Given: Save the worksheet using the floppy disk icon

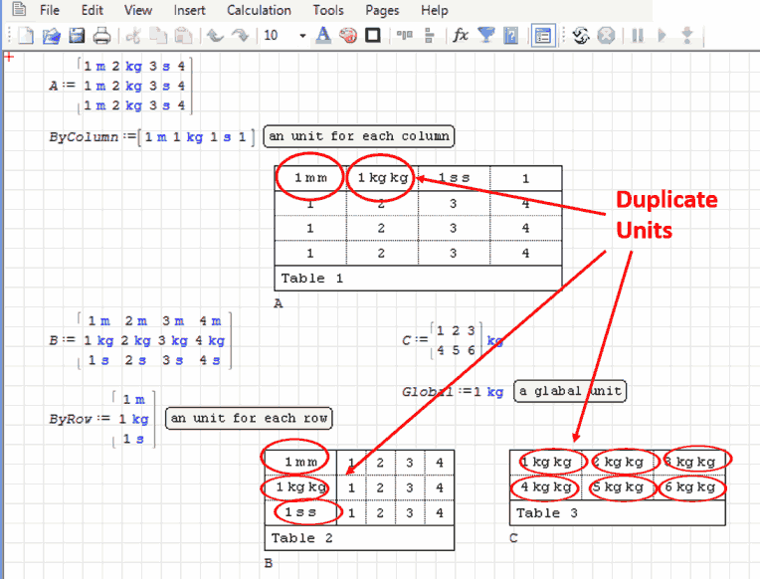Looking at the screenshot, I should [x=77, y=36].
